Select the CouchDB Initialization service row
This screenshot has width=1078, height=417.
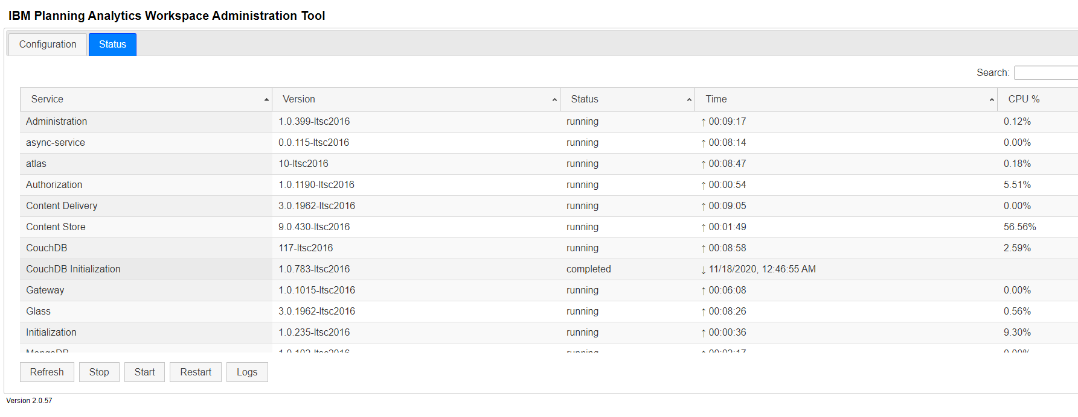(549, 269)
